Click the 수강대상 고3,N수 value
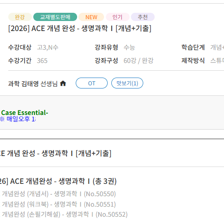Screen dimensions: 224x224 pos(48,47)
